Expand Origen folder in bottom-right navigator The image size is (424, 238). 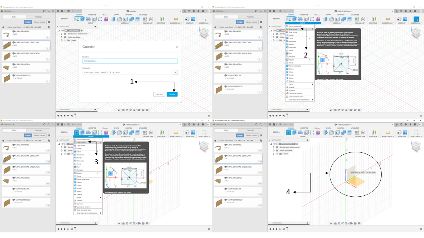tap(273, 154)
